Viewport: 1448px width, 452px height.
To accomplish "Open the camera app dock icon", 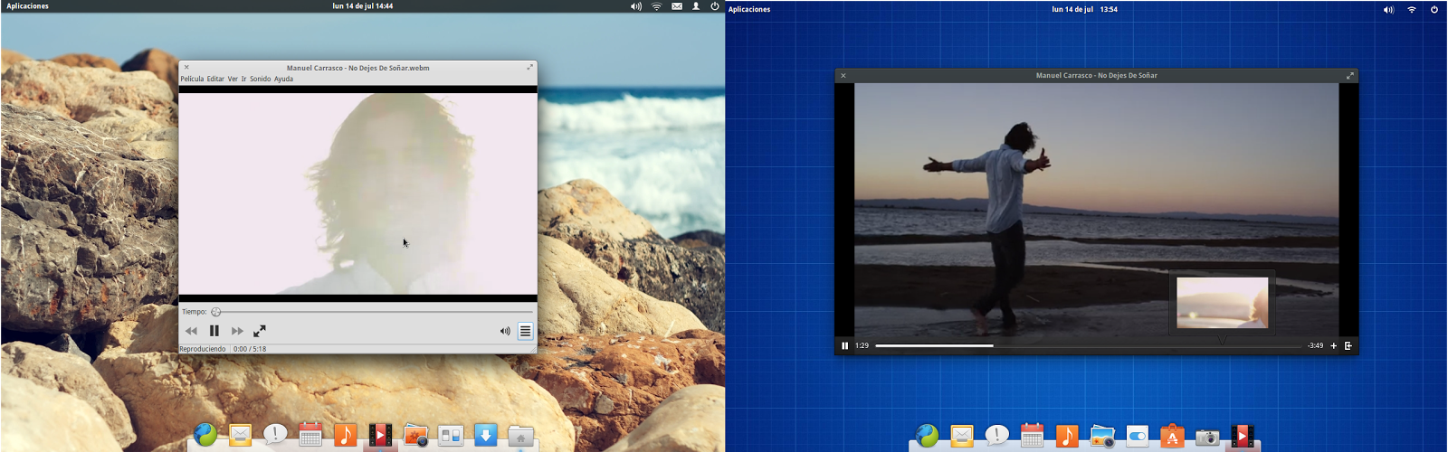I will 1207,437.
